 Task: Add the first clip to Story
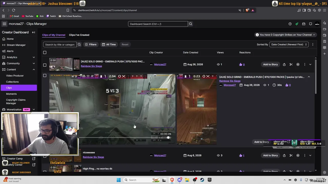pyautogui.click(x=270, y=64)
